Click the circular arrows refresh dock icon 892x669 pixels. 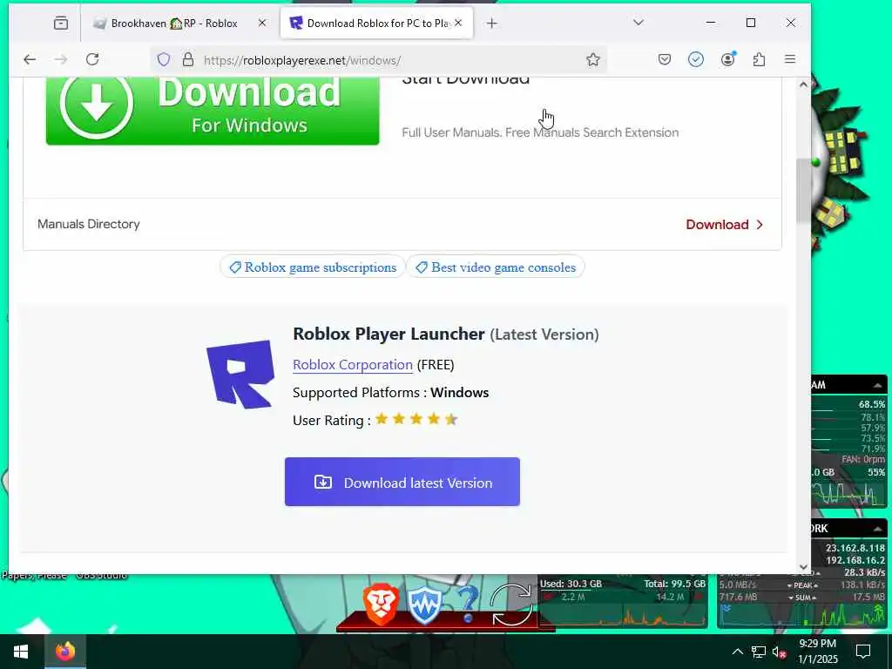tap(510, 605)
